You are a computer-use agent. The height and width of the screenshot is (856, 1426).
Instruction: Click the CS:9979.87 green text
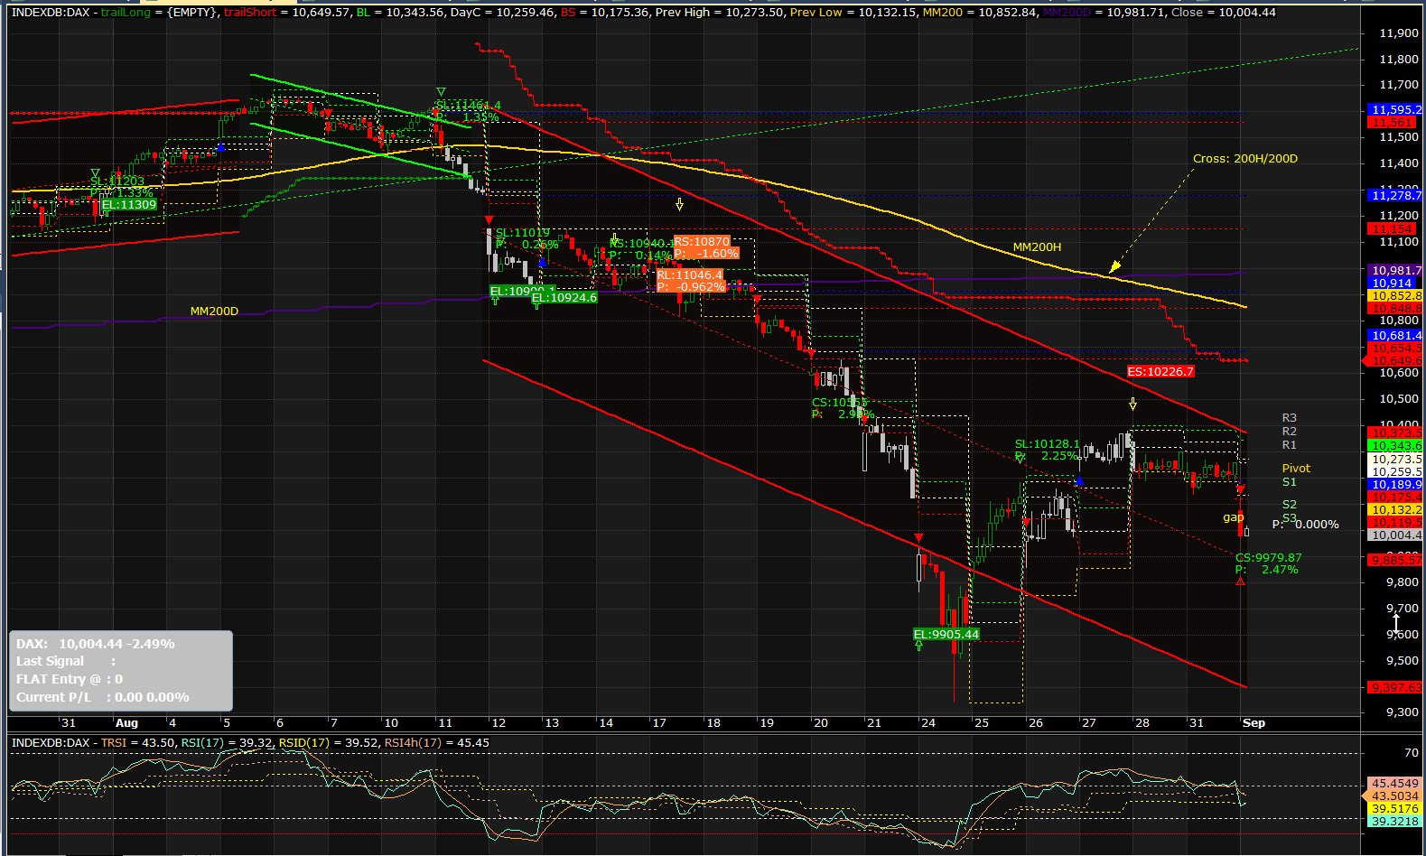[x=1269, y=558]
